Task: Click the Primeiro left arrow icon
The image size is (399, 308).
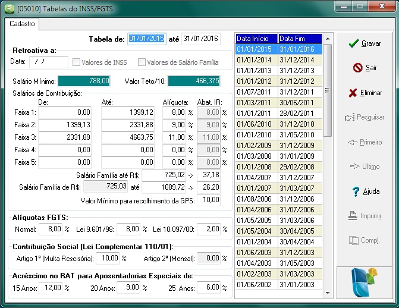Action: point(353,142)
